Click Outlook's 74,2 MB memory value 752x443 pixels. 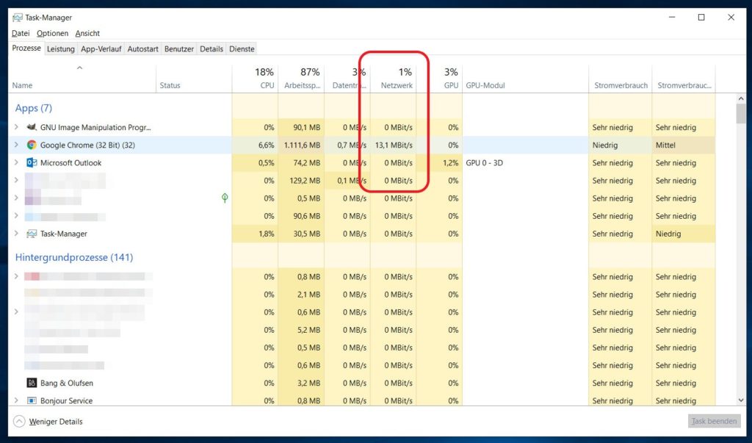[x=306, y=162]
